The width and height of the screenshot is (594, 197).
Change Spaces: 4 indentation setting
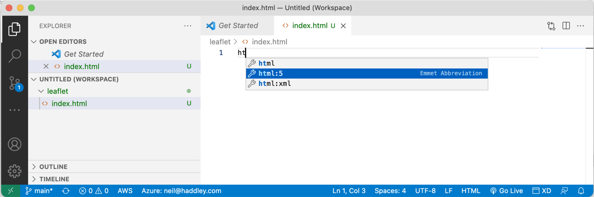click(390, 191)
